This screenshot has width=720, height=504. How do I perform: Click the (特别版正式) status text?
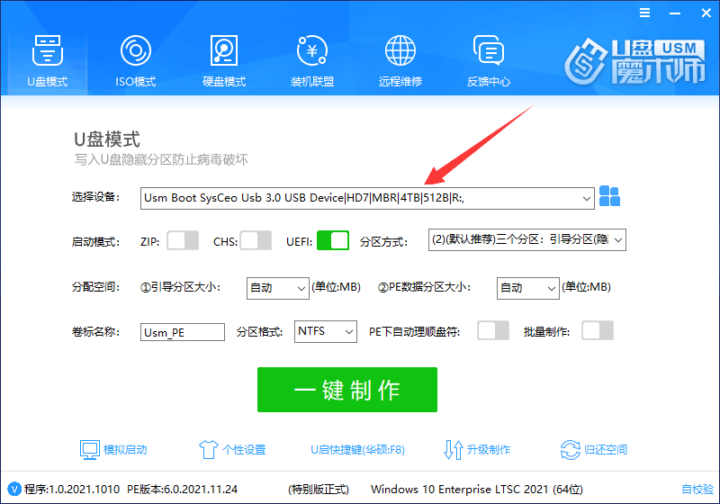click(x=319, y=490)
